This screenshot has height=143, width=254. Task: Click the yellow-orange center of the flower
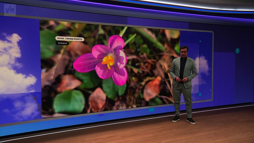(x=108, y=61)
